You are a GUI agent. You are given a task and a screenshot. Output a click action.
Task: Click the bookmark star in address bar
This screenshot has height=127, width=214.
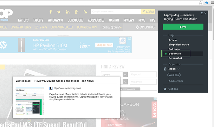point(200,3)
